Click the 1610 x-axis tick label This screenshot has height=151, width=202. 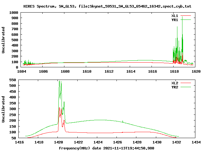coord(87,71)
